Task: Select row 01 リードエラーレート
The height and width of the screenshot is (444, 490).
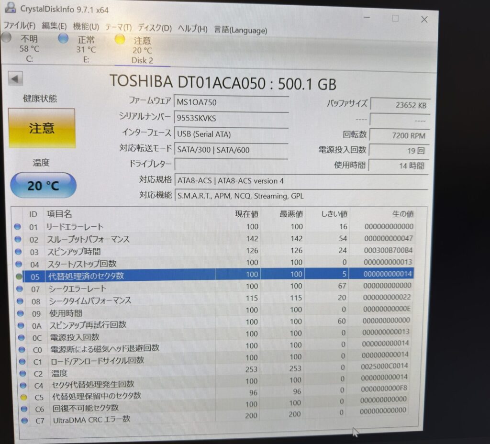Action: click(x=215, y=227)
